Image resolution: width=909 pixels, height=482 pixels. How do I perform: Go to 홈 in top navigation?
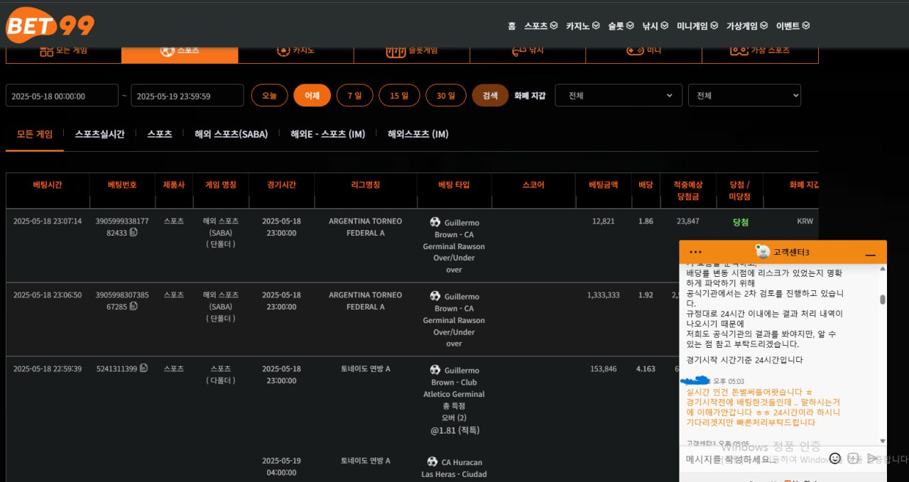(511, 26)
